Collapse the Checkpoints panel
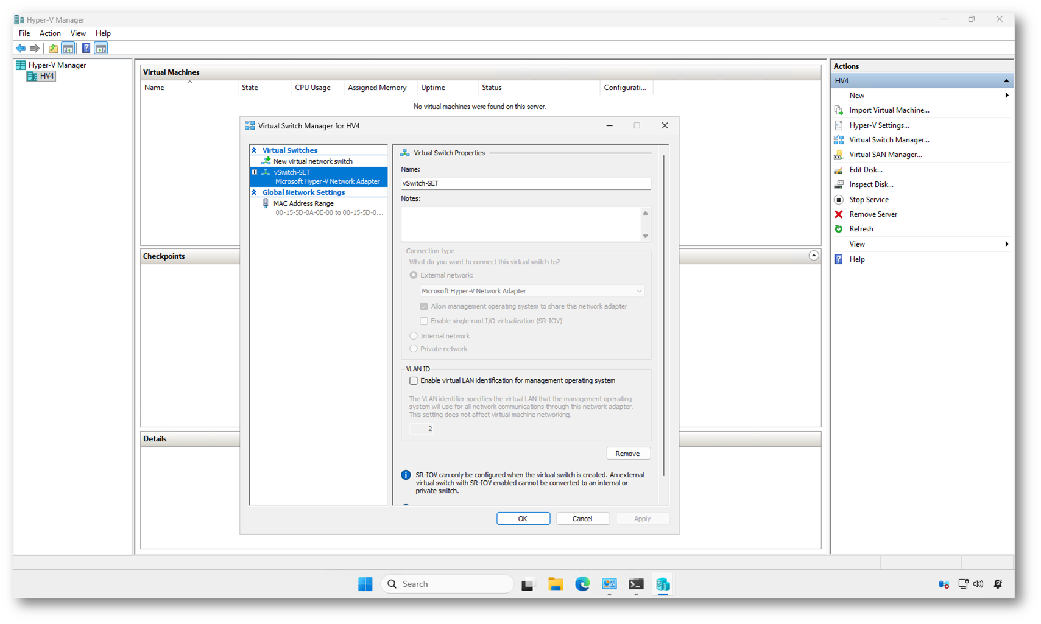Viewport: 1041px width, 624px height. [813, 256]
